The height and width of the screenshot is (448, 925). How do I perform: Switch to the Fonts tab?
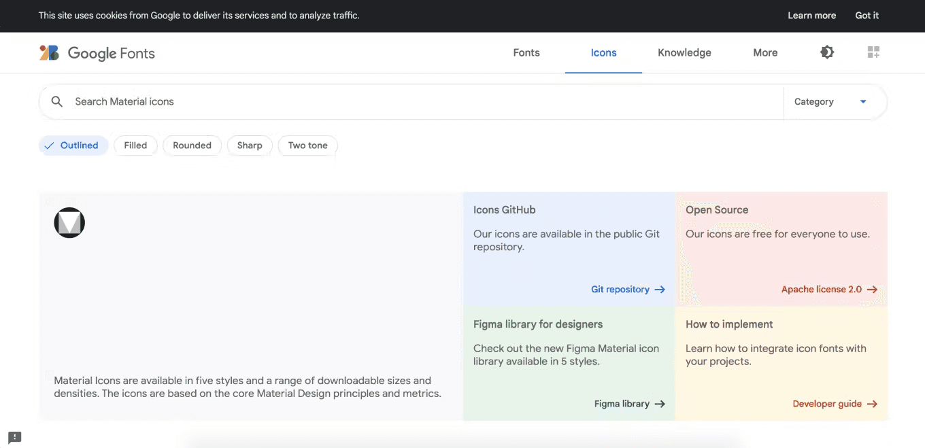click(526, 53)
